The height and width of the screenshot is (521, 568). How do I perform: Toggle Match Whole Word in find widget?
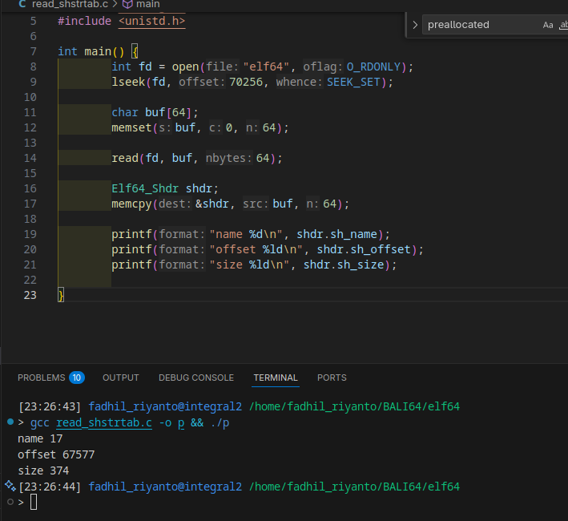pyautogui.click(x=562, y=25)
